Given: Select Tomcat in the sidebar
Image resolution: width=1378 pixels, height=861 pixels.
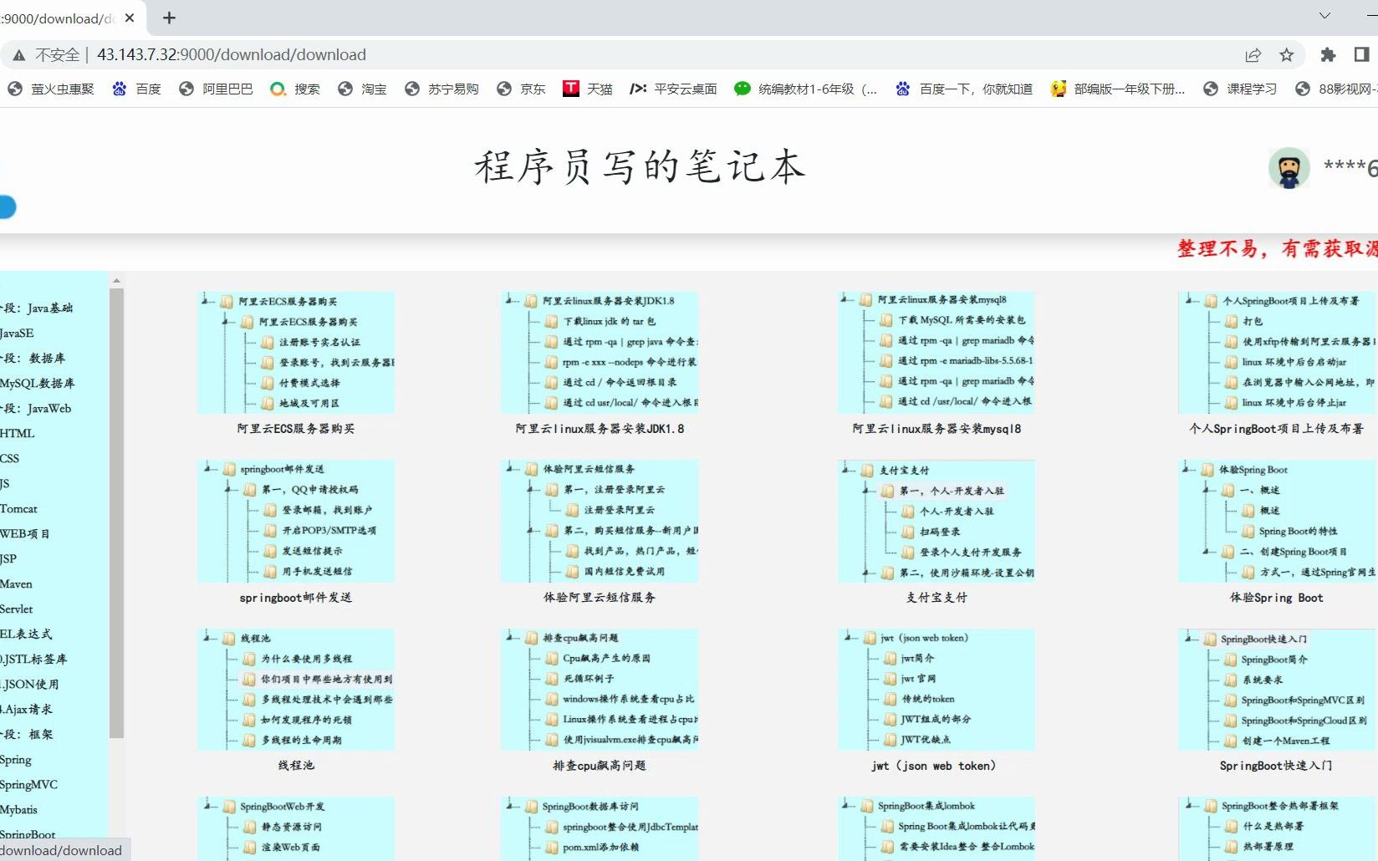Looking at the screenshot, I should (x=18, y=508).
